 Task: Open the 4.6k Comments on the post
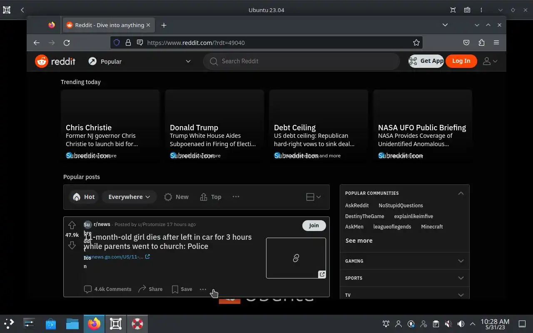107,289
